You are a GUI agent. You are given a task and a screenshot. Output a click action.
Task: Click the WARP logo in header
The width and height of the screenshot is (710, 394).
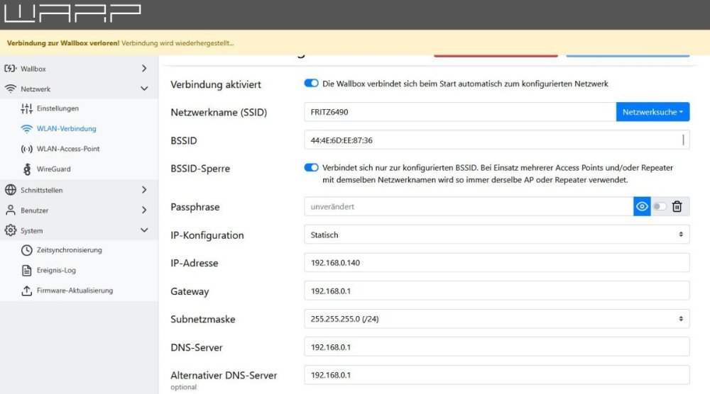[x=72, y=14]
